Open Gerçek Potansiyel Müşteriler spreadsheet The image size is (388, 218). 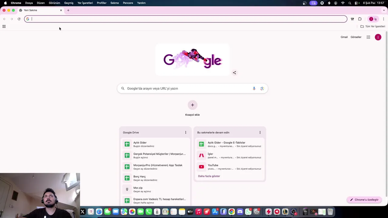[x=155, y=156]
